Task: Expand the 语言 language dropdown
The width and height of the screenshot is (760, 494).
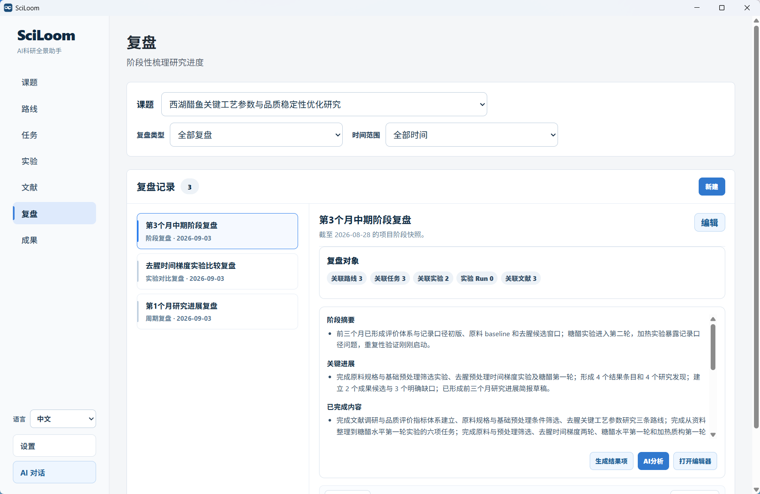Action: point(63,419)
